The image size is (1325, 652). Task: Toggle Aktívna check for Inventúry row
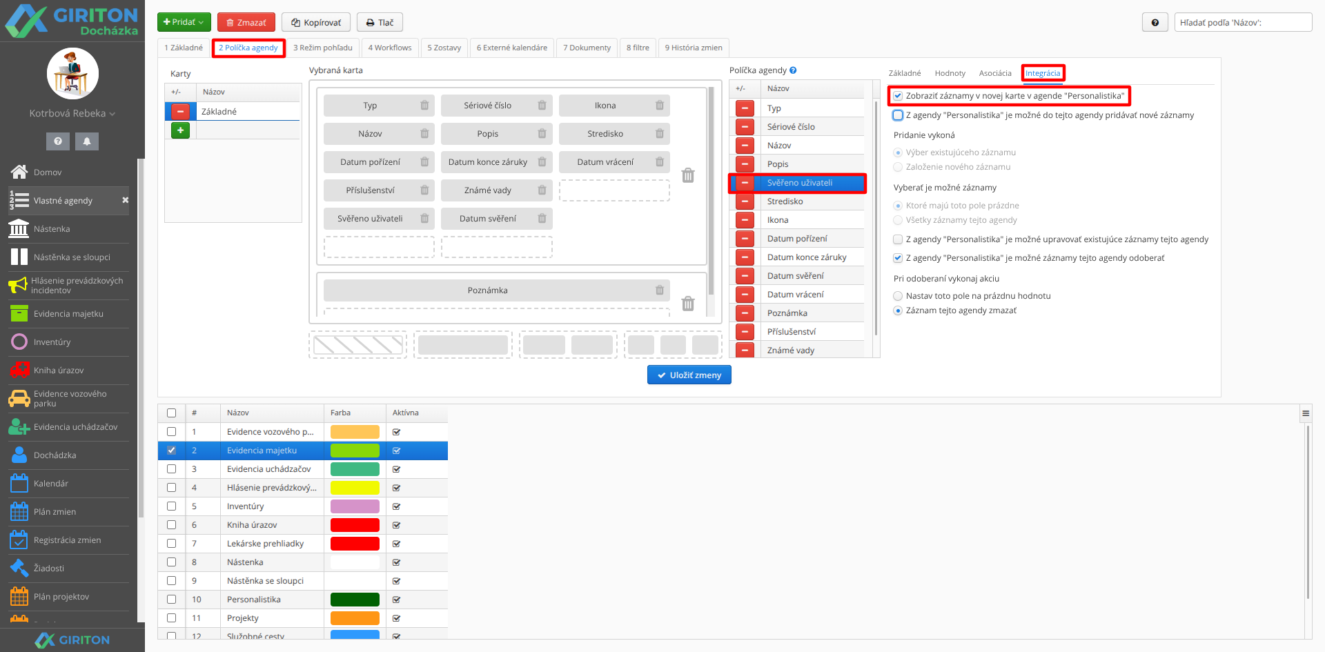[x=397, y=506]
